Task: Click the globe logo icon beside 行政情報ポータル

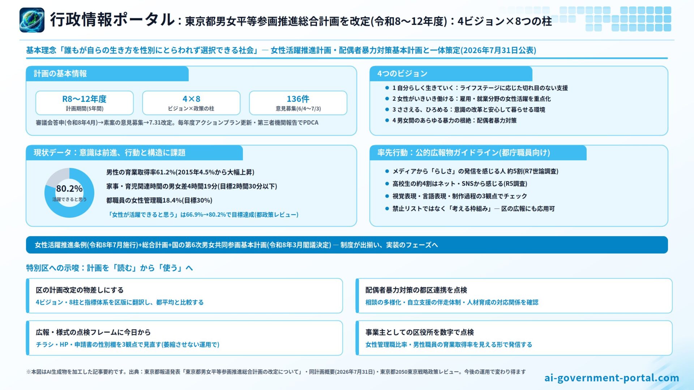Action: [x=32, y=20]
